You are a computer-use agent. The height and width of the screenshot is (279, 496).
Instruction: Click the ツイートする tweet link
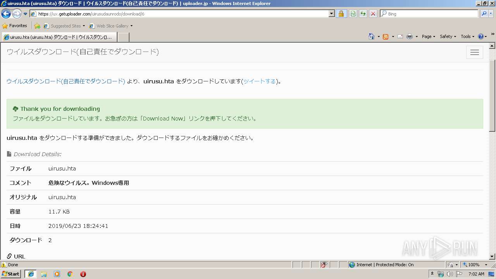coord(259,81)
